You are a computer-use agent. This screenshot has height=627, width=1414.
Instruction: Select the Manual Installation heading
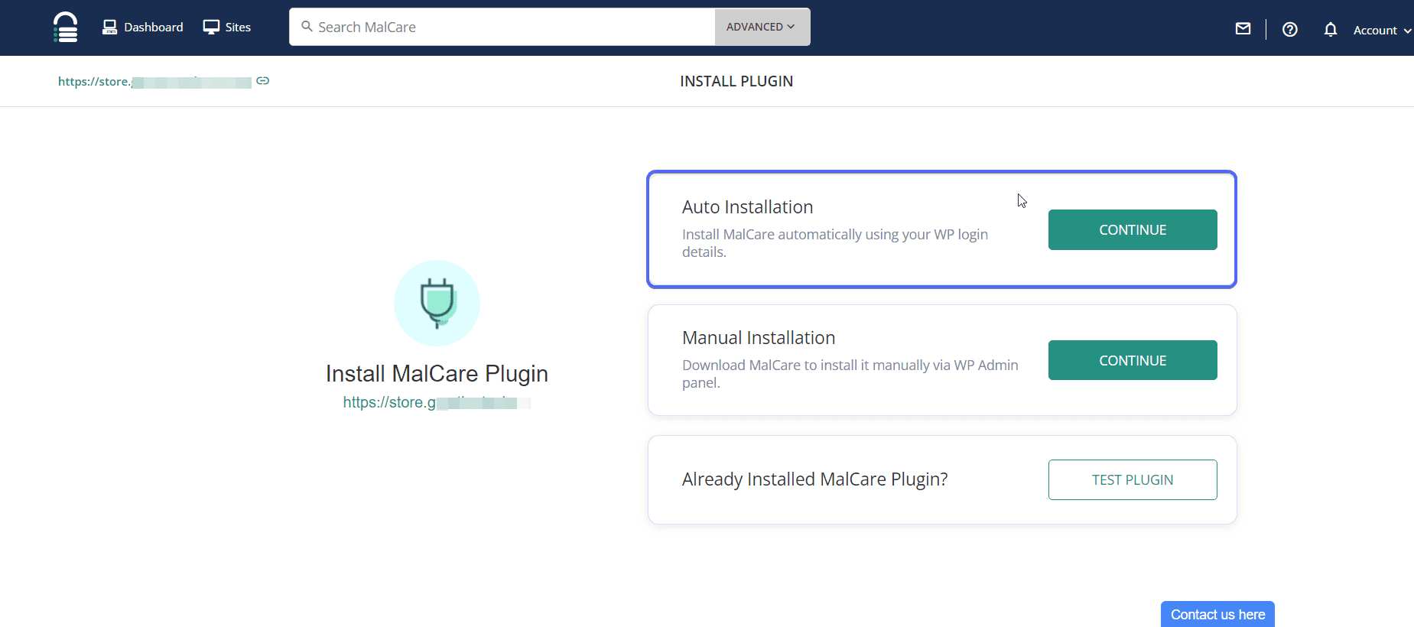[759, 338]
